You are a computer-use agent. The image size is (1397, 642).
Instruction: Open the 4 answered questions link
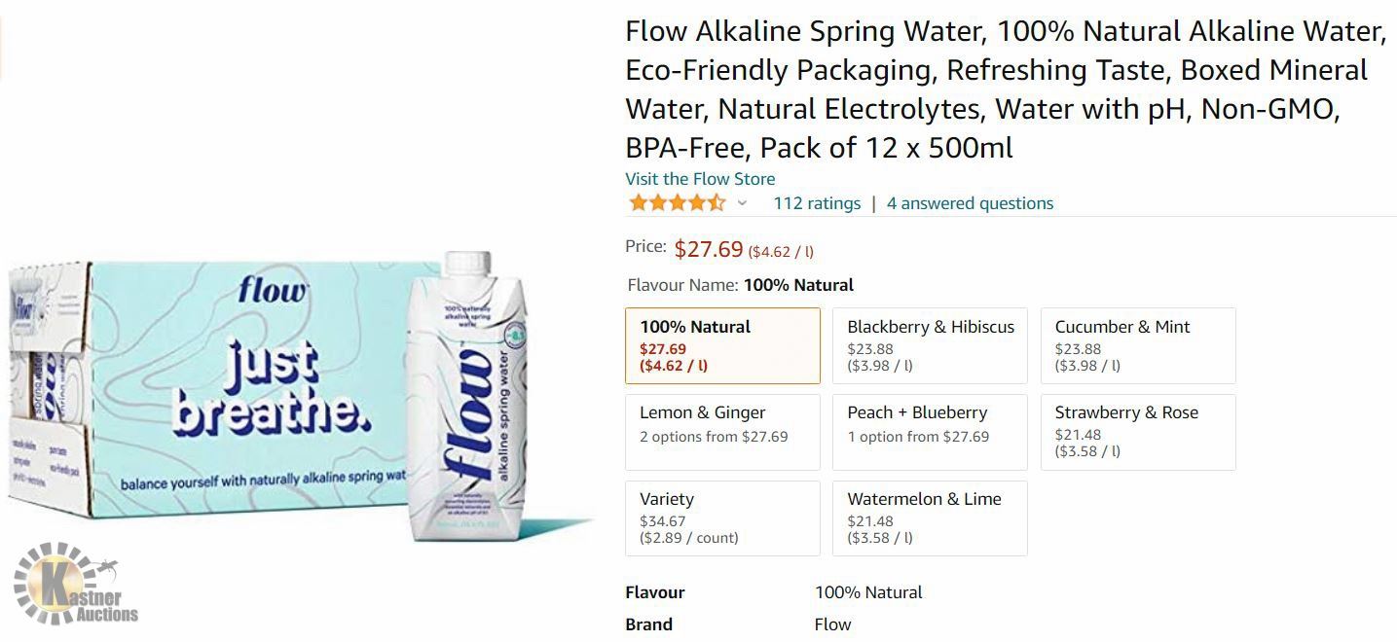click(970, 203)
